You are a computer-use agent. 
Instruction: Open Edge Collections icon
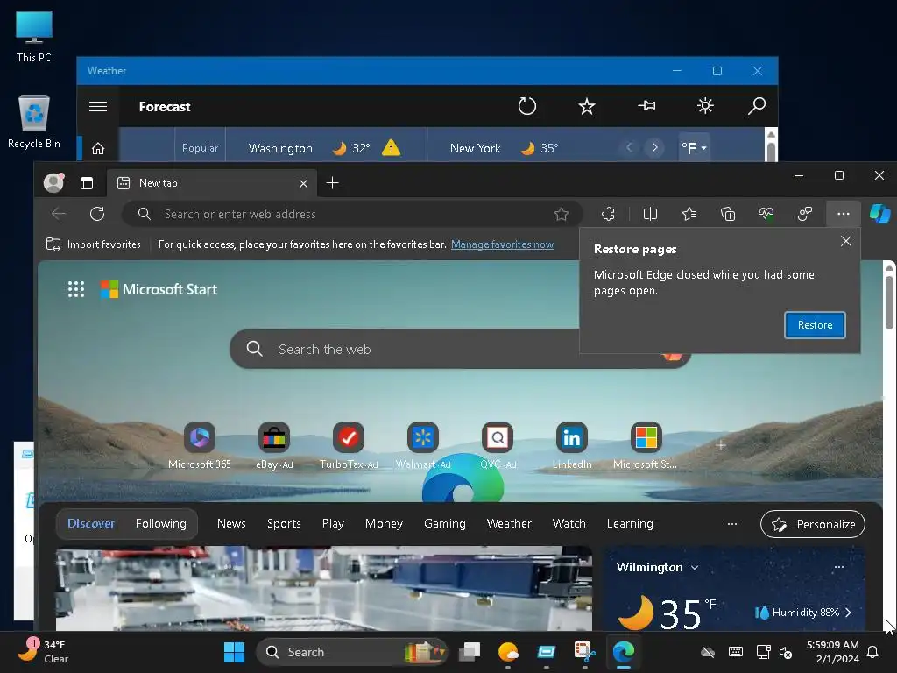pyautogui.click(x=728, y=214)
